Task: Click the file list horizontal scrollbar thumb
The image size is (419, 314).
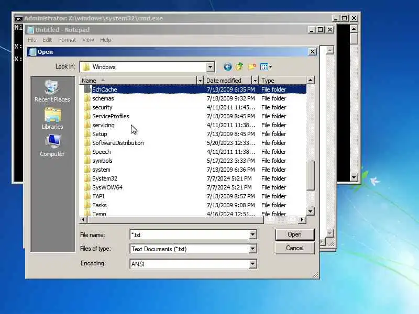Action: coord(175,219)
